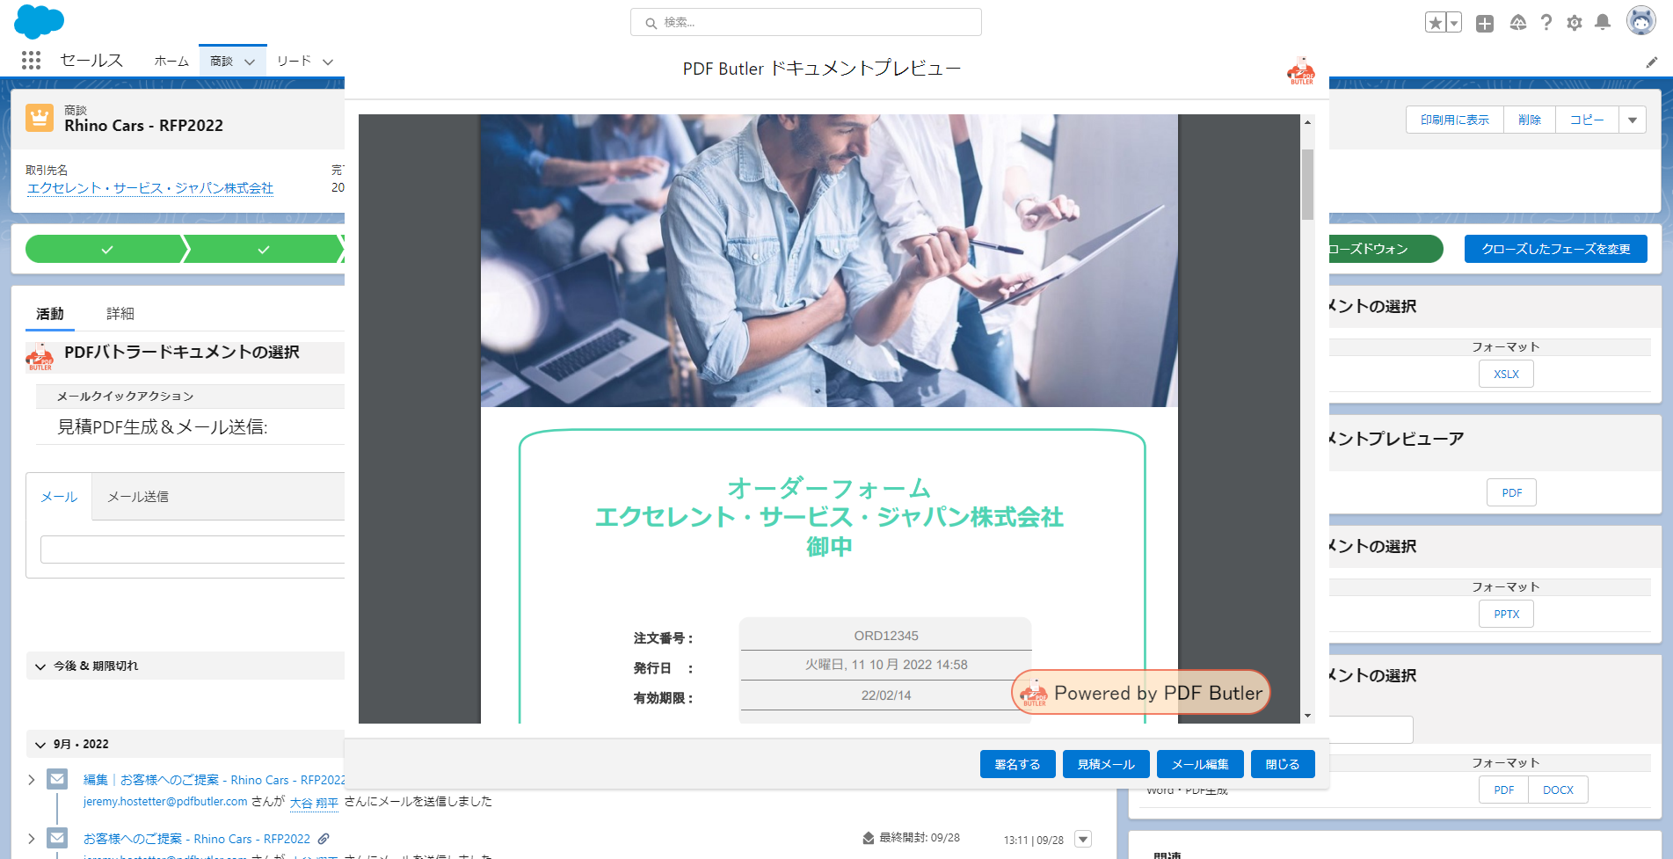Click the XSLX format button
Screen dimensions: 1673x859
(x=1506, y=374)
